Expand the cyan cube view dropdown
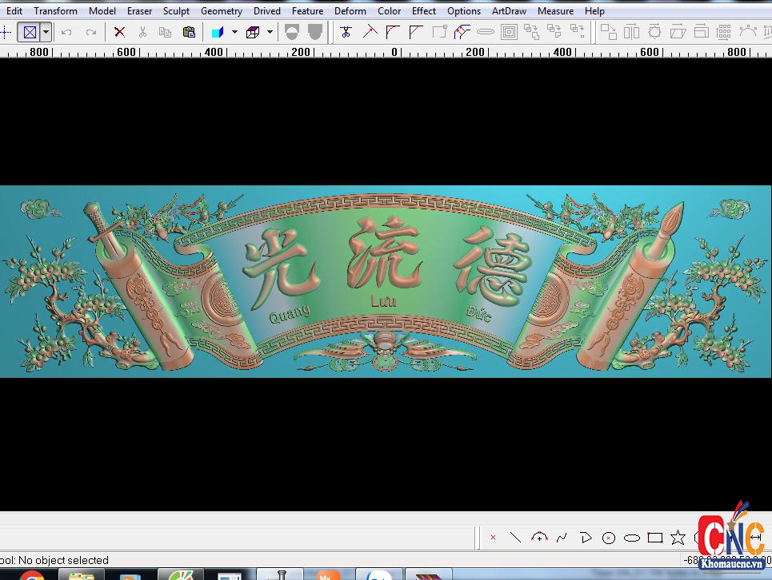The image size is (772, 580). [x=234, y=33]
